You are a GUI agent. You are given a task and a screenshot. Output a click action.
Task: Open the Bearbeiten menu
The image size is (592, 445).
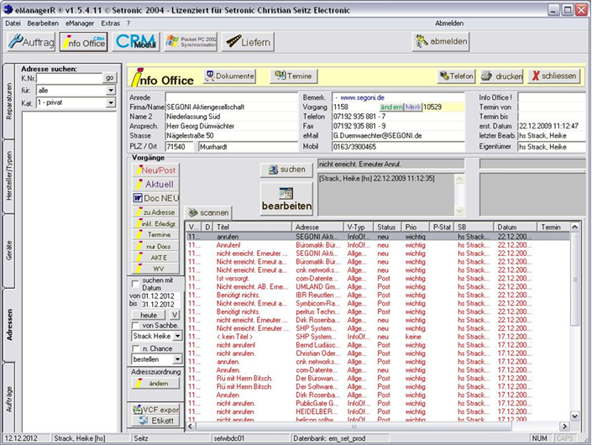click(x=43, y=24)
